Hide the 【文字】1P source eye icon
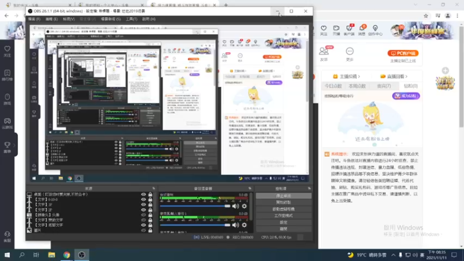The height and width of the screenshot is (261, 464). tap(143, 205)
